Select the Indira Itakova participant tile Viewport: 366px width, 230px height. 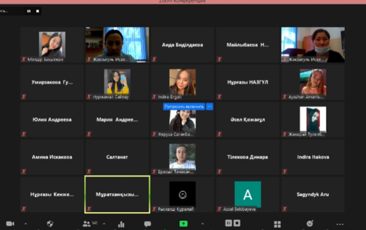(313, 157)
